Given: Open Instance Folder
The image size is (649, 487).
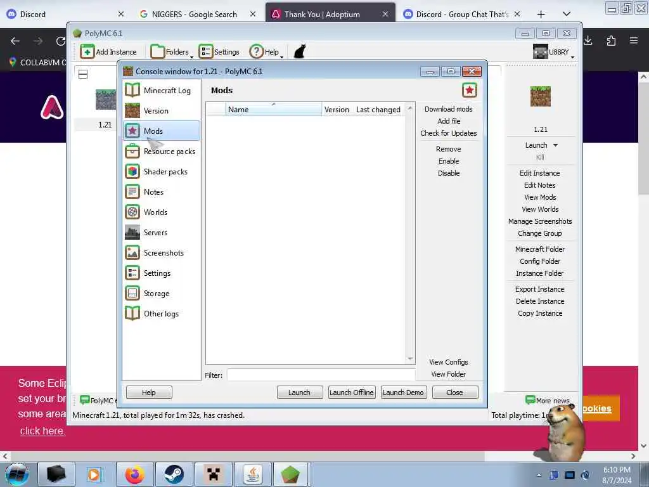Looking at the screenshot, I should point(540,273).
